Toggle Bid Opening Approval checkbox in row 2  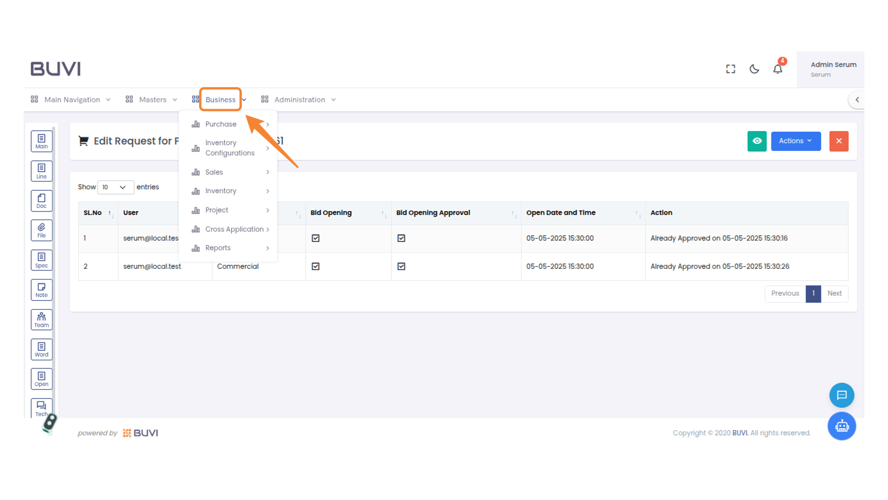(x=401, y=267)
